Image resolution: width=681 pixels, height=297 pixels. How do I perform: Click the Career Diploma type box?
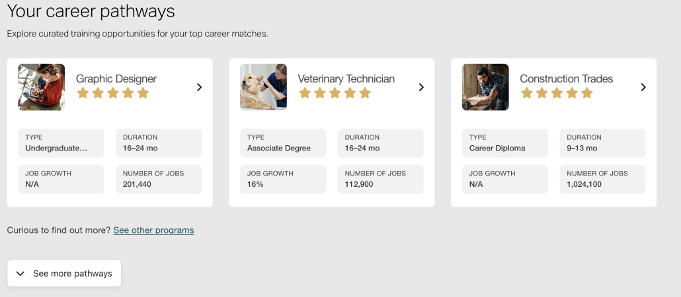[505, 143]
